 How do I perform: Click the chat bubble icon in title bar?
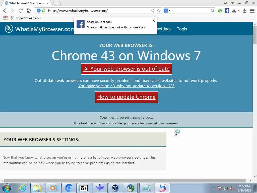tap(225, 3)
